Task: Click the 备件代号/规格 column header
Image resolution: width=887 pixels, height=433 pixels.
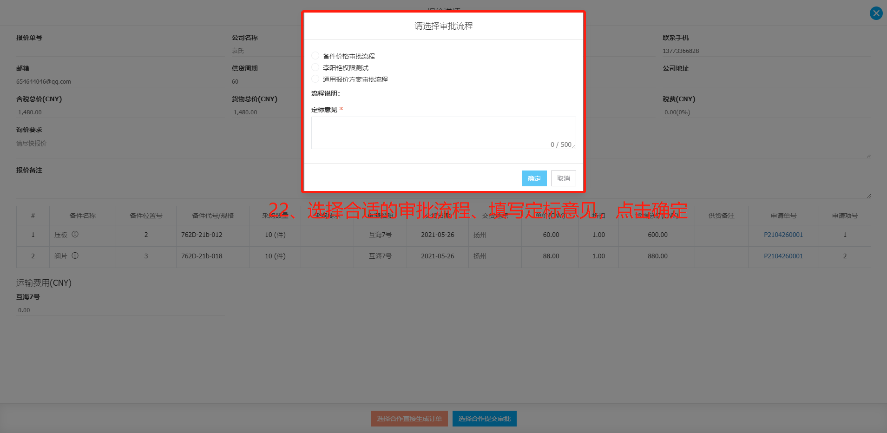Action: (x=213, y=216)
